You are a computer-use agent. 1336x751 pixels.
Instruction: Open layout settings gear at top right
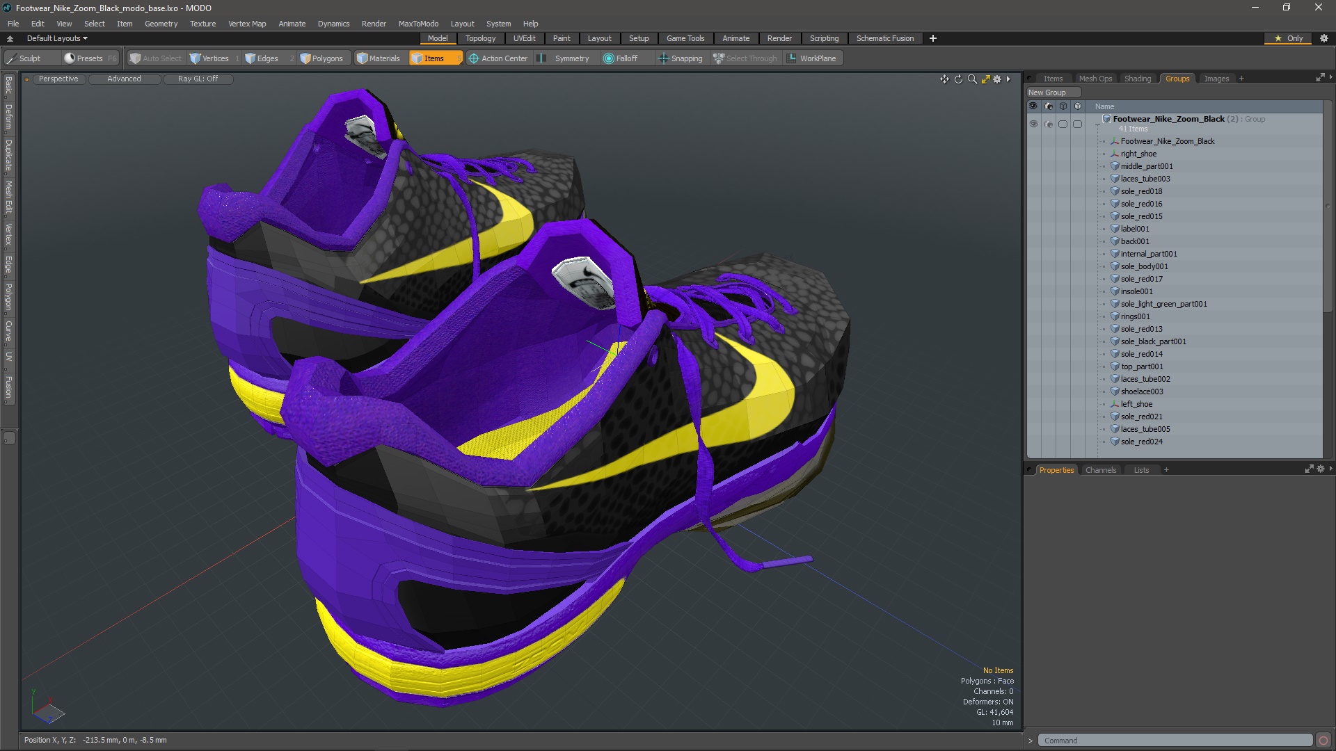tap(1324, 38)
